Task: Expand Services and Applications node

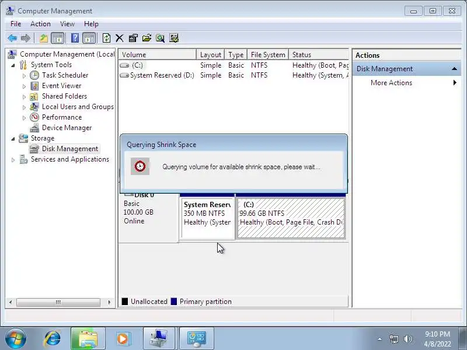Action: click(x=13, y=160)
